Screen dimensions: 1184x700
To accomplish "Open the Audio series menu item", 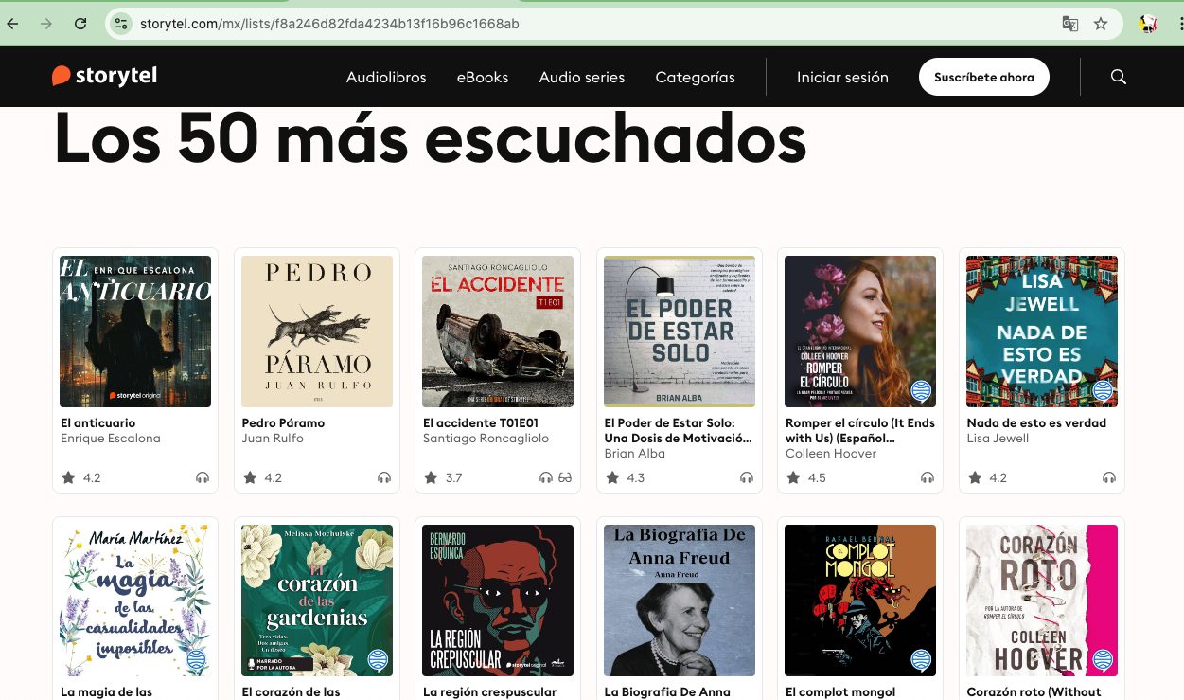I will (x=582, y=78).
